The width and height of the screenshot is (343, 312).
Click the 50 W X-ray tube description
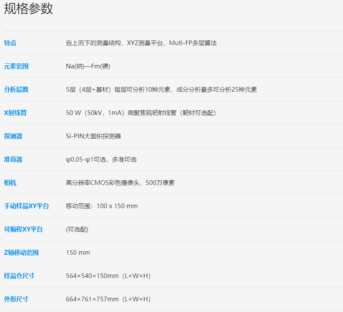pyautogui.click(x=141, y=113)
